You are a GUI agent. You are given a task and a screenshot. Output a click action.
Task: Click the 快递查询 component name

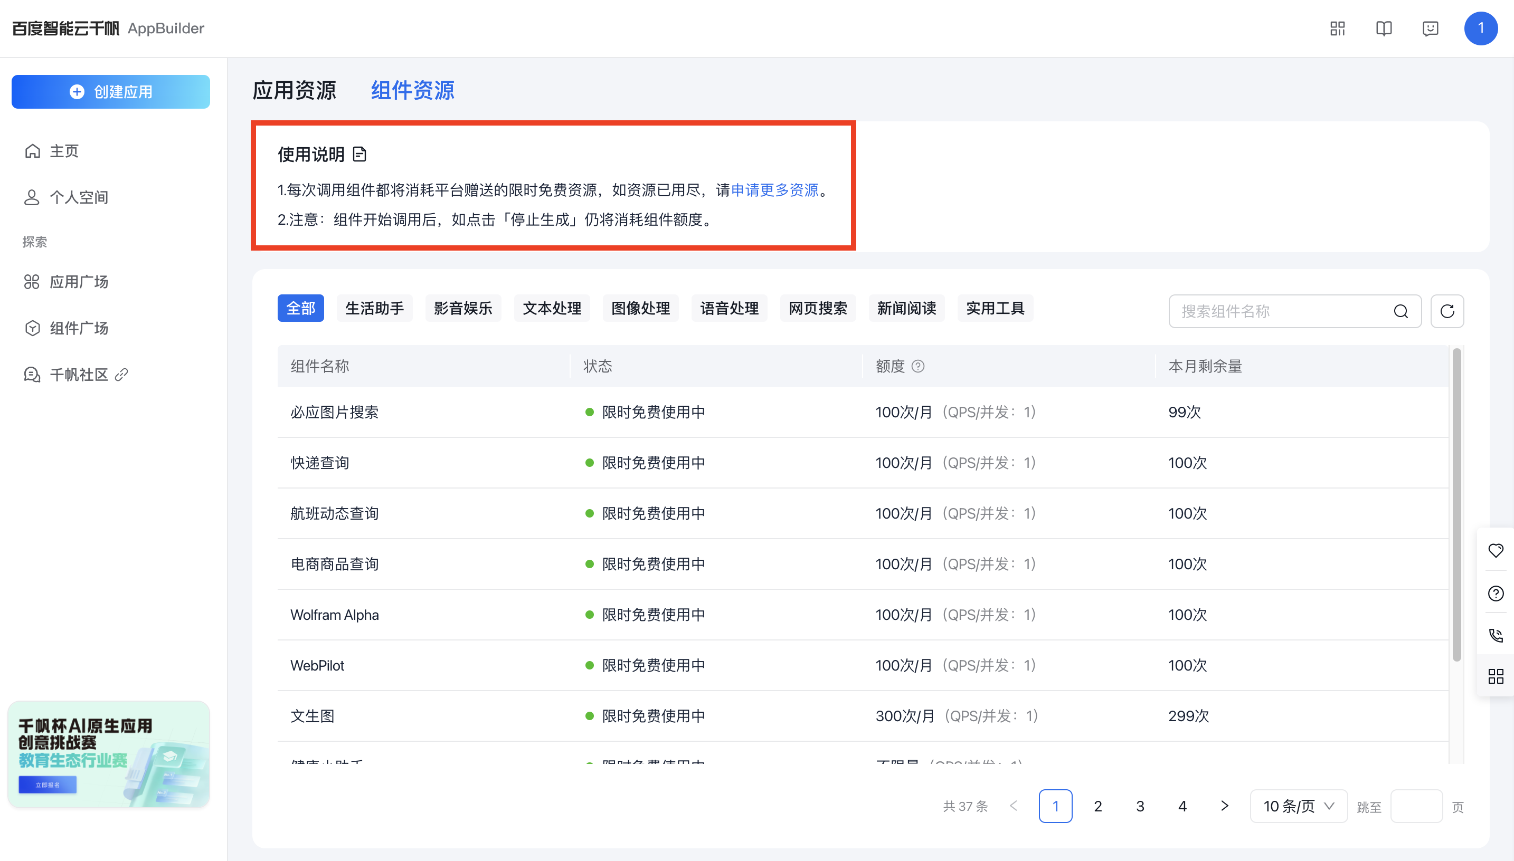319,463
